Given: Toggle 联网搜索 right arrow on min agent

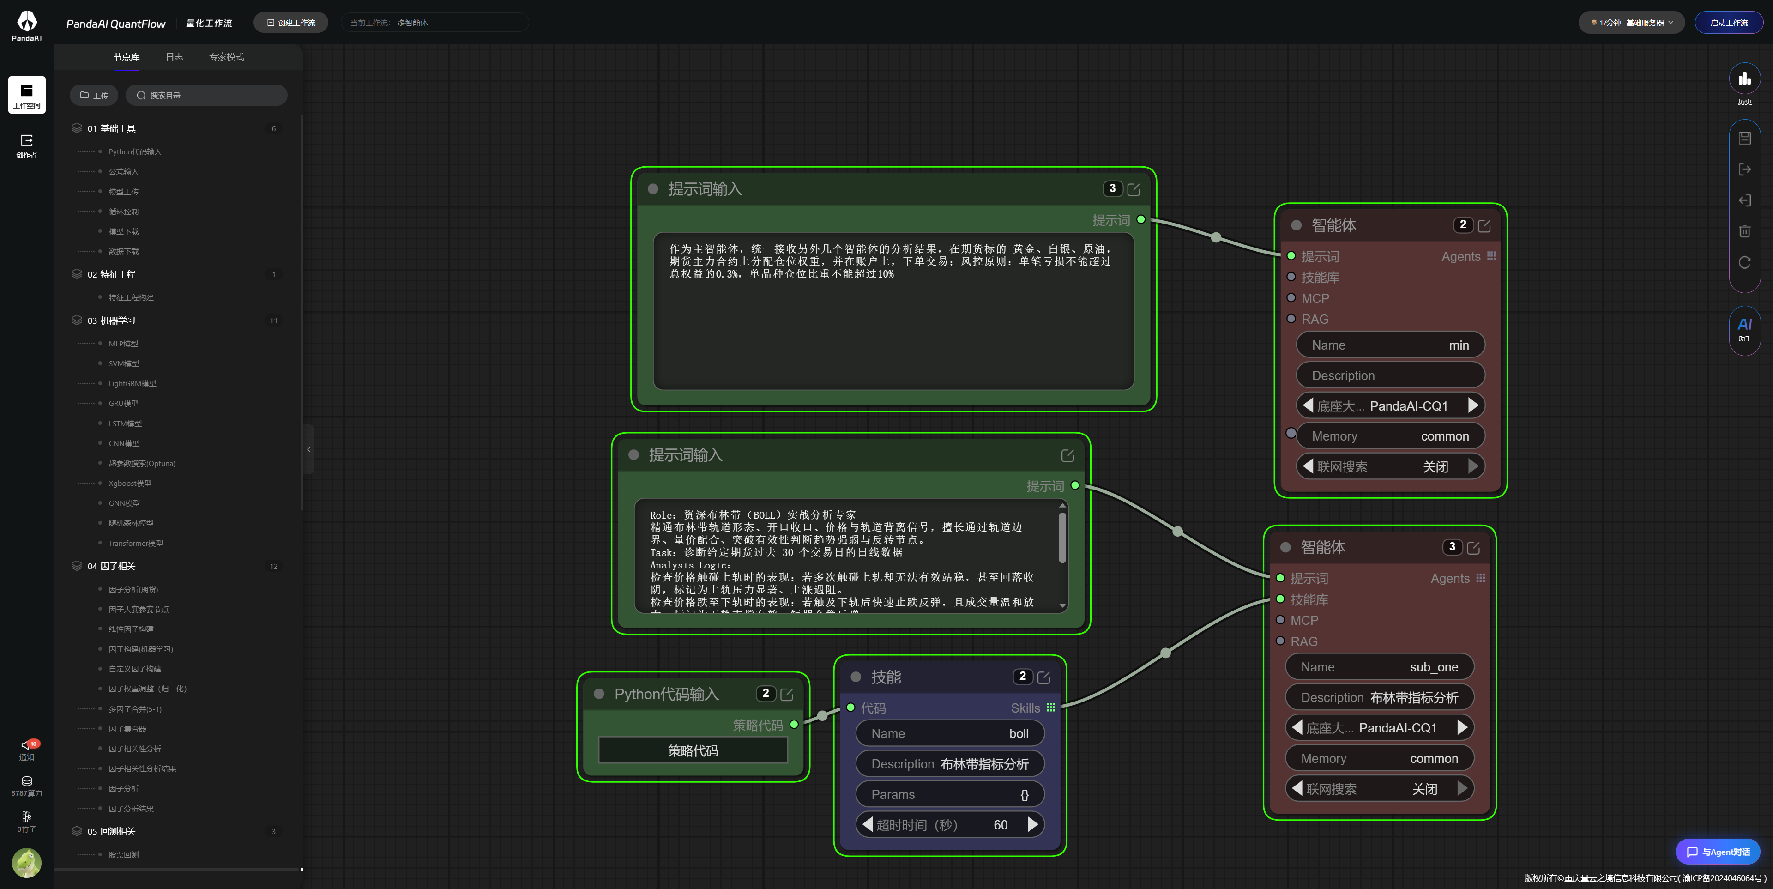Looking at the screenshot, I should coord(1473,466).
